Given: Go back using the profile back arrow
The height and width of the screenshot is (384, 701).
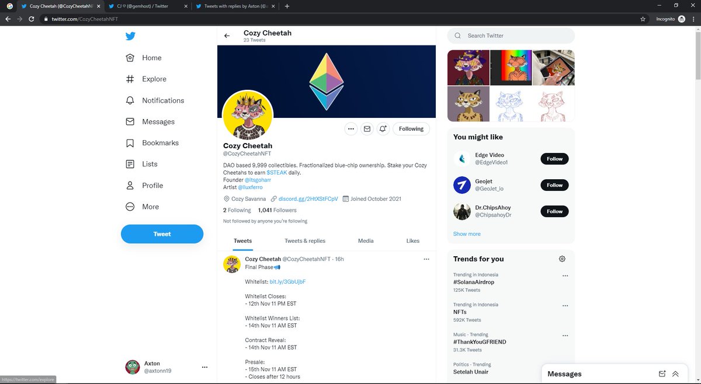Looking at the screenshot, I should click(227, 36).
